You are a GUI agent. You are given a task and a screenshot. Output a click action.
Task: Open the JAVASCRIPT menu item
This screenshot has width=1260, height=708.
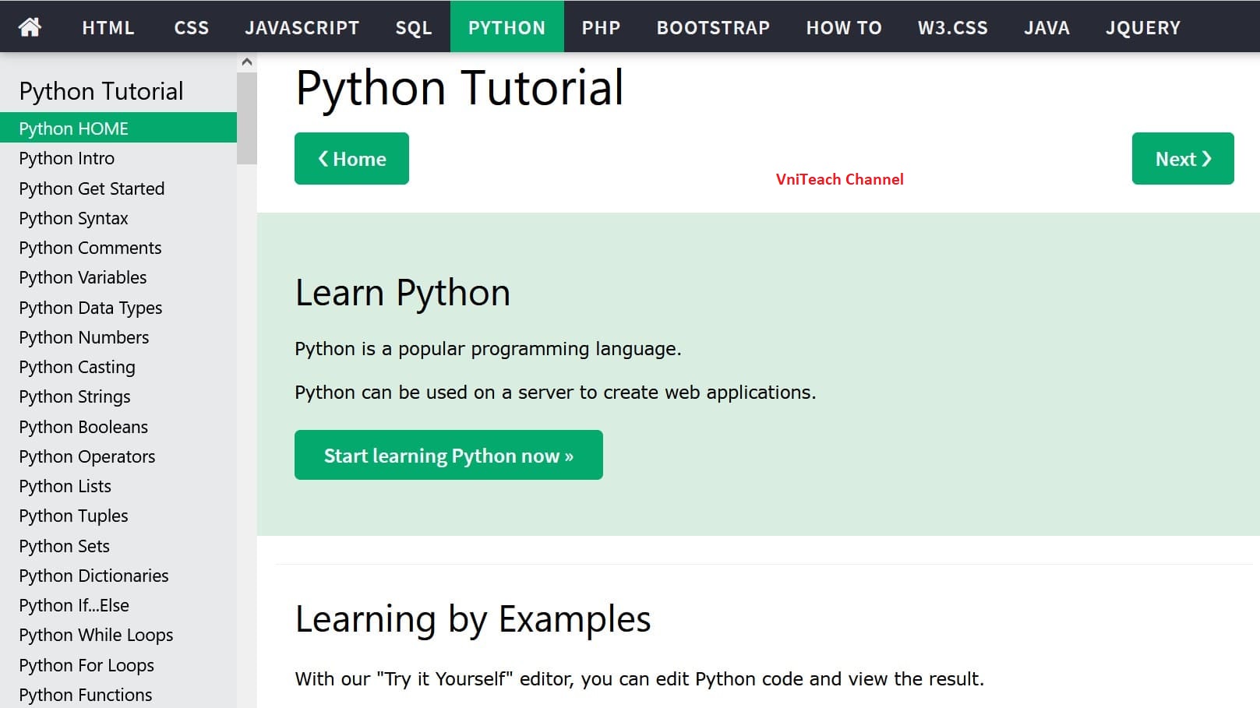[x=302, y=27]
